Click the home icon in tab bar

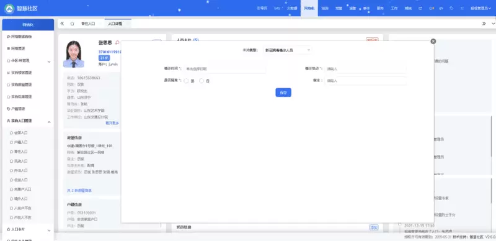tap(72, 24)
